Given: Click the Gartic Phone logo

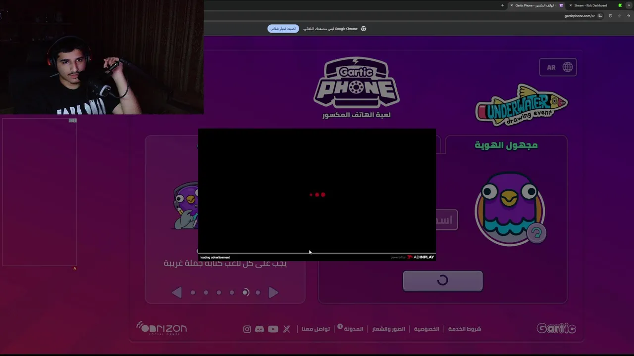Looking at the screenshot, I should [357, 82].
